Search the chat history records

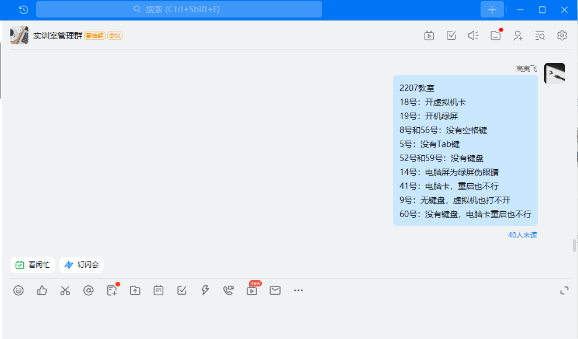point(540,36)
